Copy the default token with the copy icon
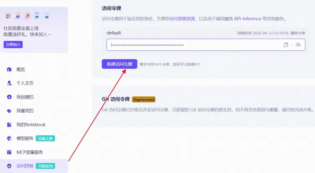315x173 pixels. [286, 45]
